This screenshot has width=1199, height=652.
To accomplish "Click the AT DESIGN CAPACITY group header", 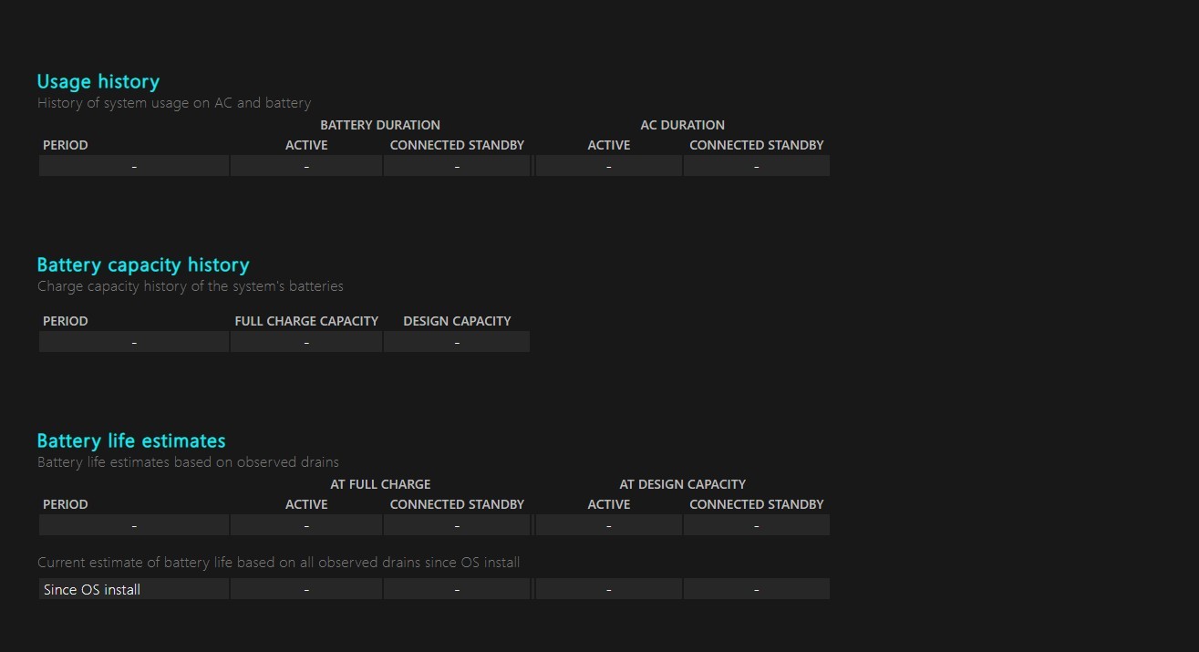I will click(x=682, y=484).
